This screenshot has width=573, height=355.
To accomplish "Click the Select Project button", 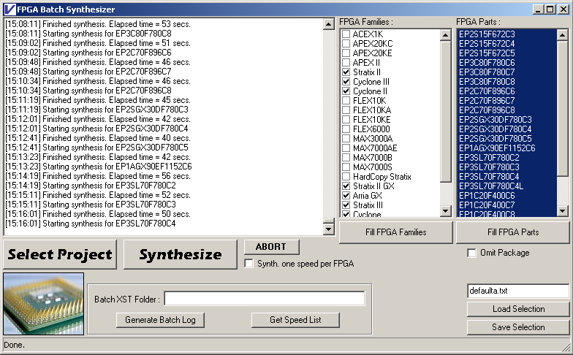I will (x=60, y=254).
